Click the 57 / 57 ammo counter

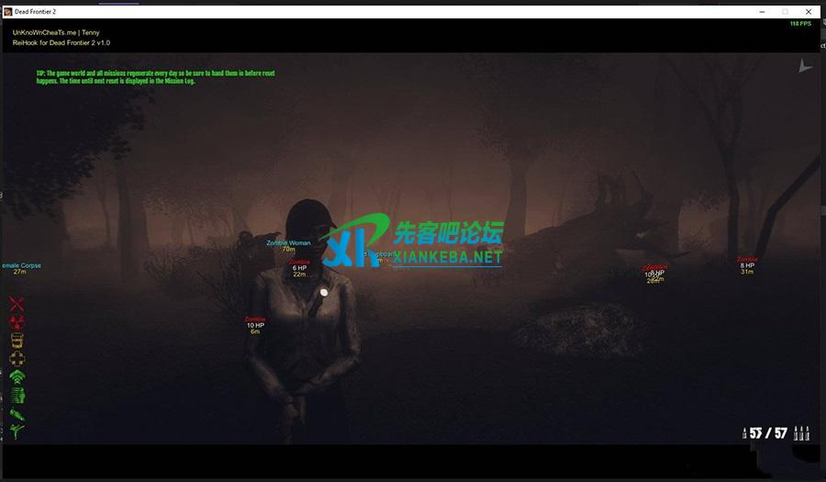(768, 433)
